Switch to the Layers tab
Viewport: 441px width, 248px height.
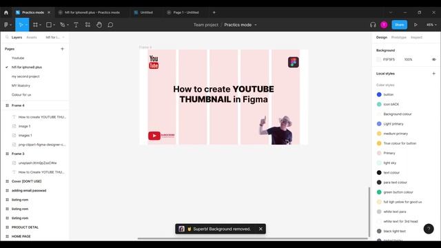(17, 37)
